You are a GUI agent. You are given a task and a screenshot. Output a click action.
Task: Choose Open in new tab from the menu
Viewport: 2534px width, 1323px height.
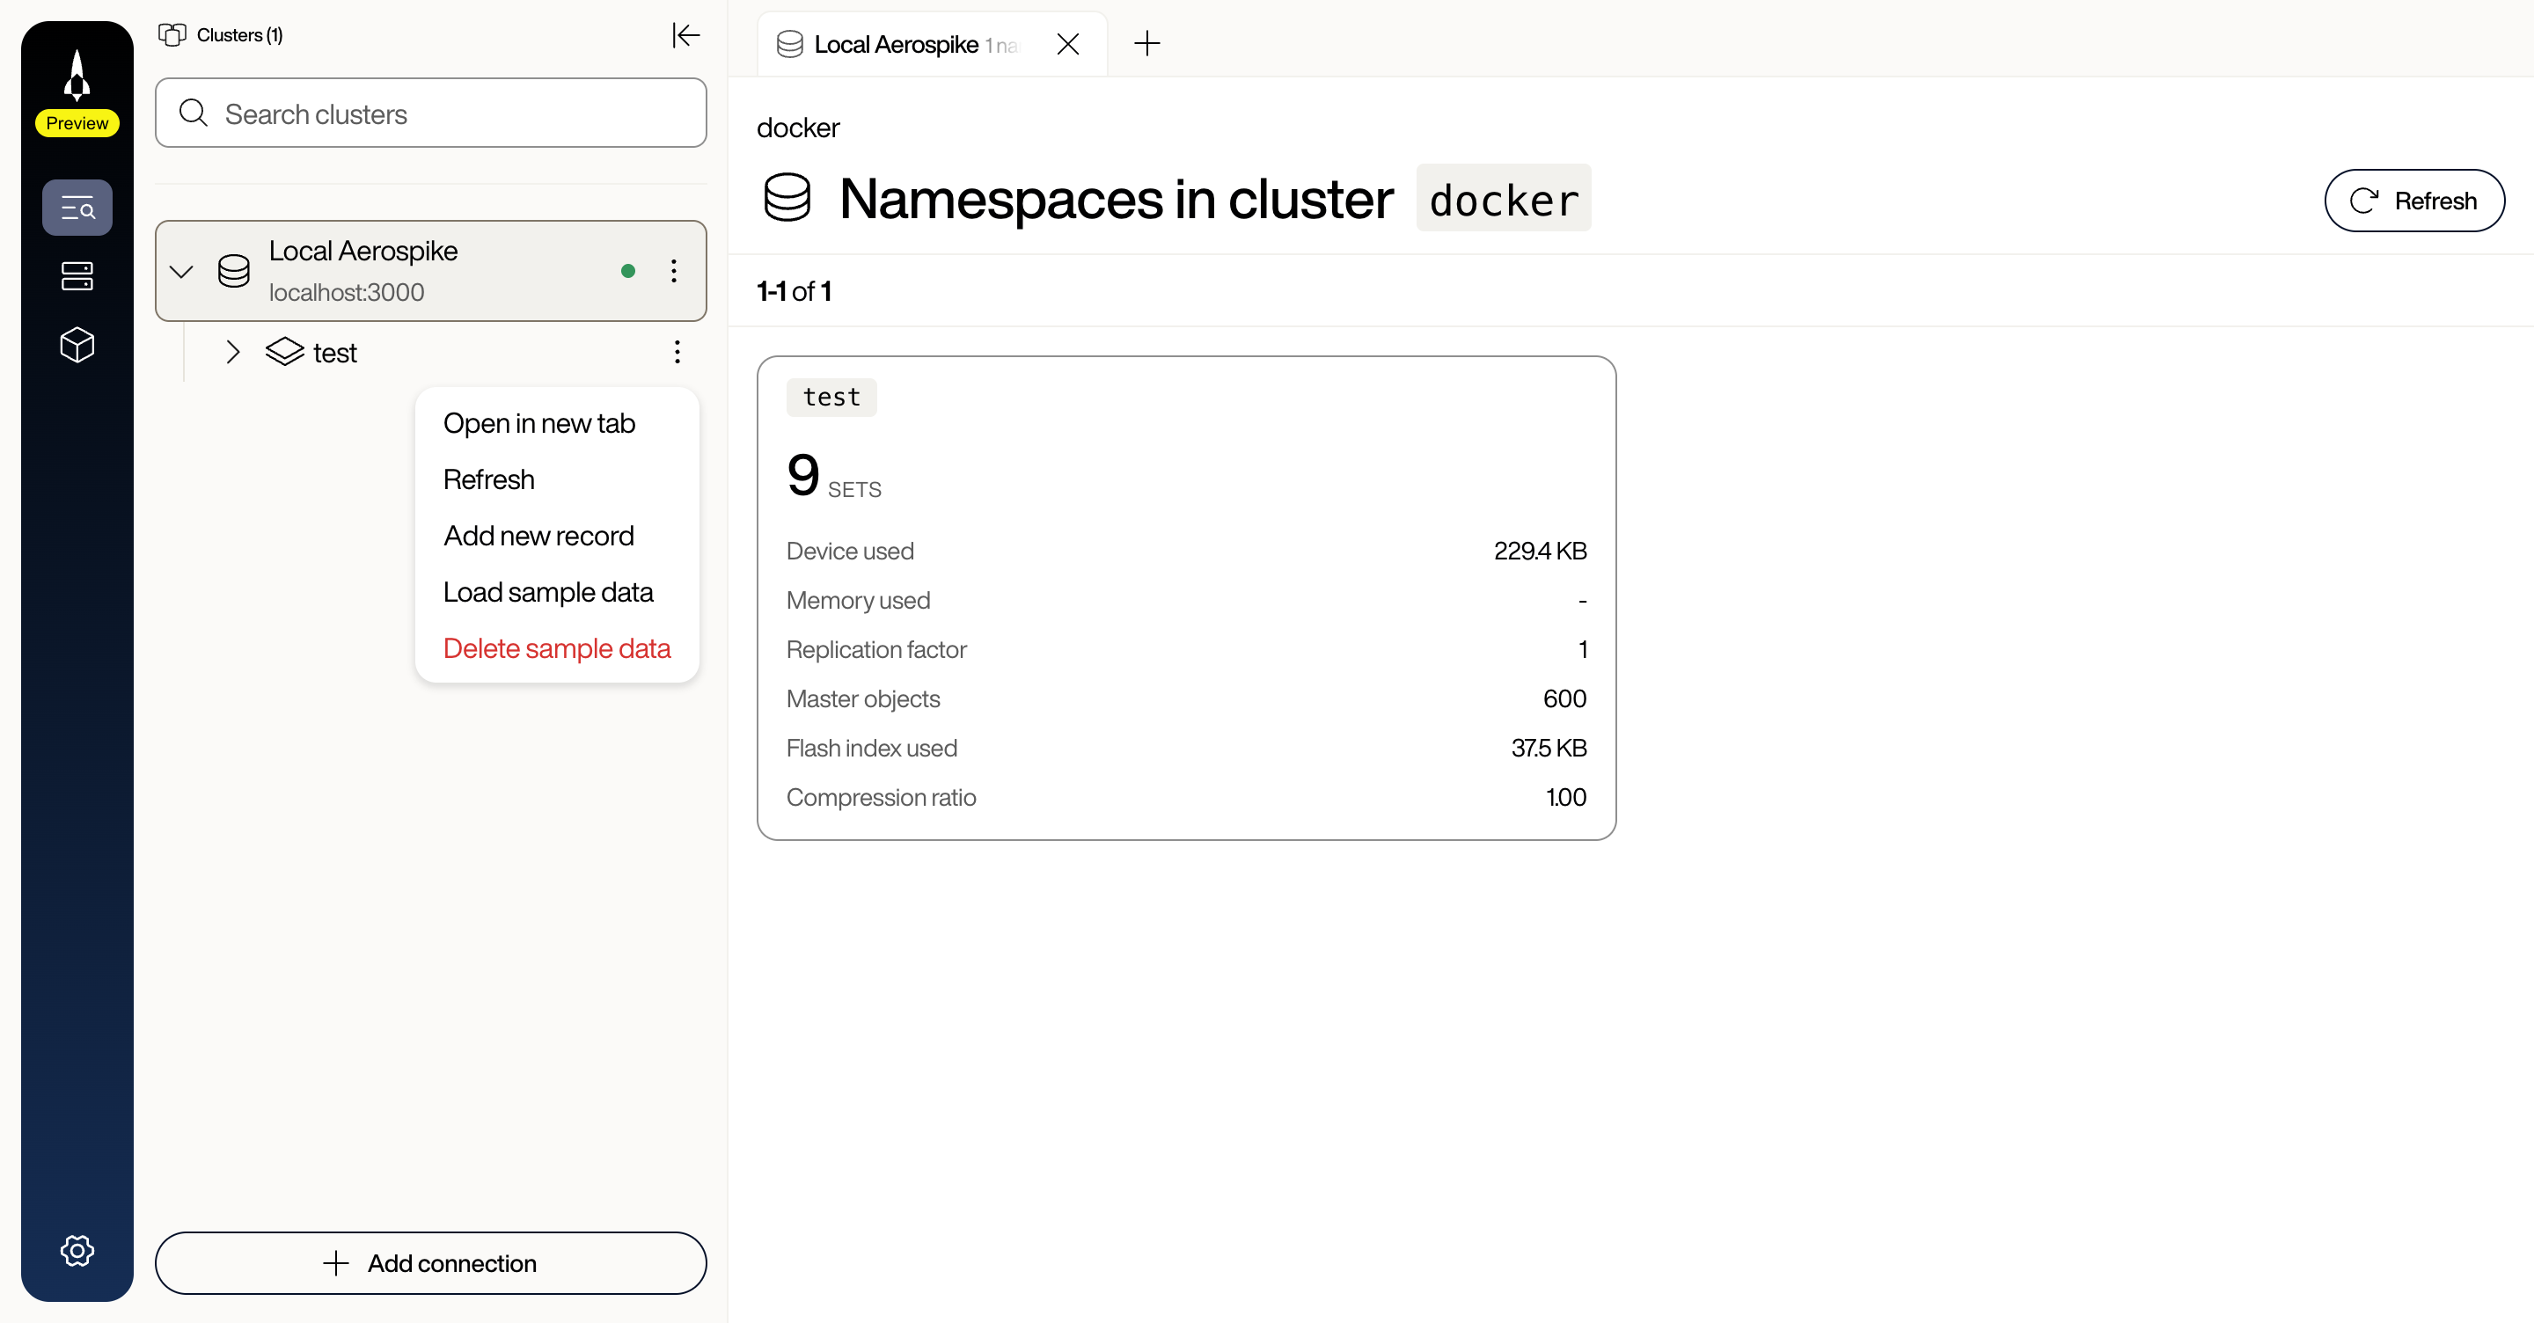coord(539,423)
